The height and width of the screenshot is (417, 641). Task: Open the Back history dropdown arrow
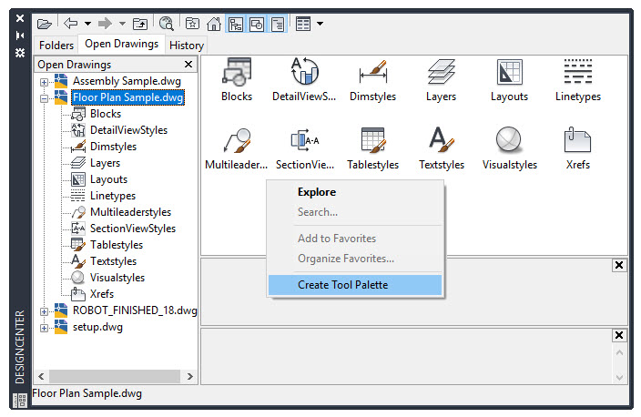pyautogui.click(x=87, y=24)
